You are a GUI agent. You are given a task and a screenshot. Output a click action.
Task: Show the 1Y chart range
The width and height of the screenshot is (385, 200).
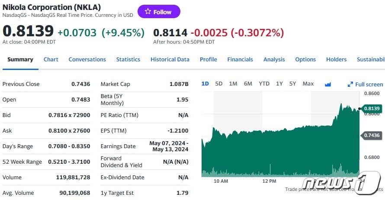point(279,84)
